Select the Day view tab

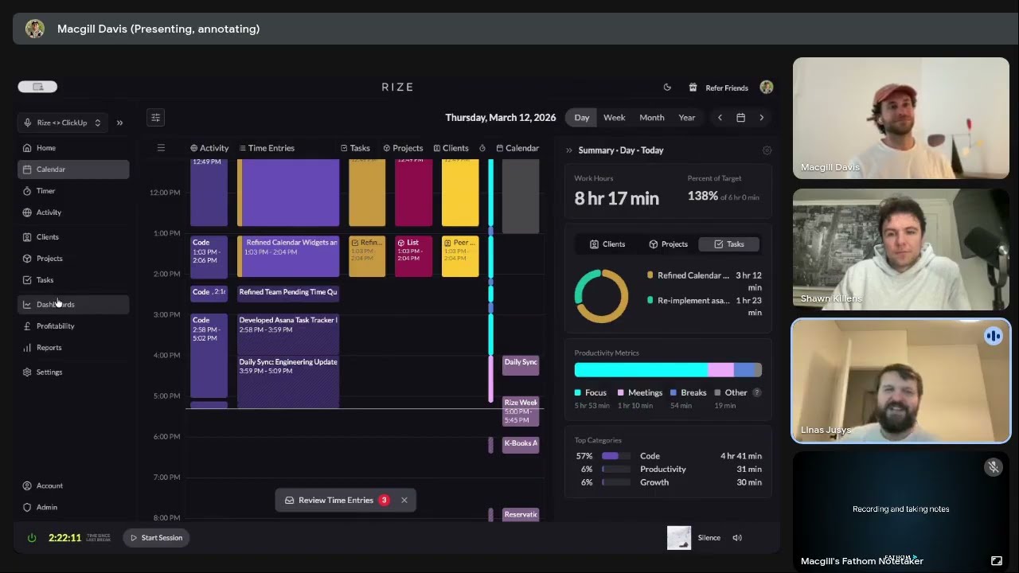point(582,118)
